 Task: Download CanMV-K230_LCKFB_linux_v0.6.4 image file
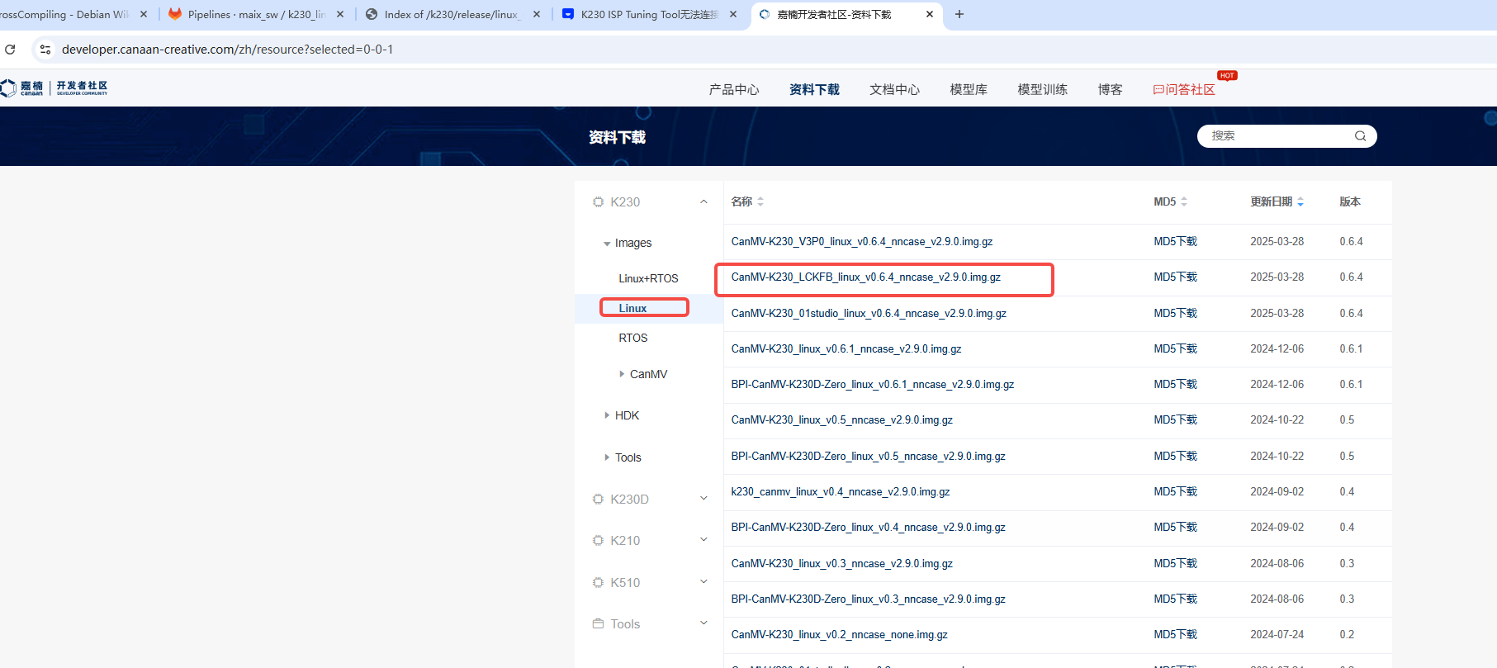point(865,277)
